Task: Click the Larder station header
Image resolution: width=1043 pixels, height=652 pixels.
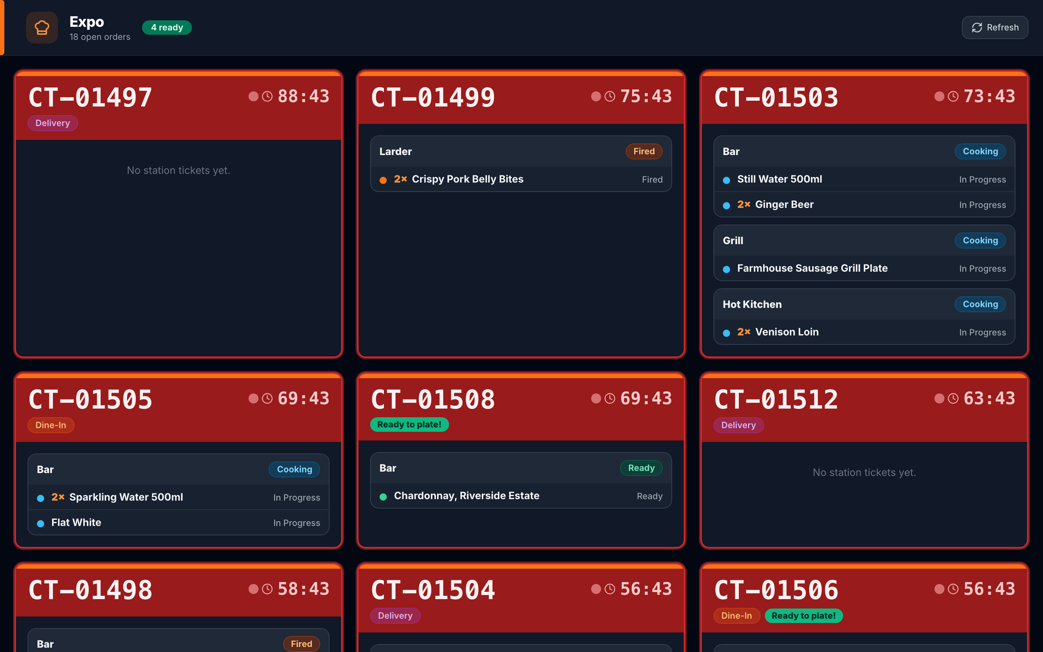Action: (521, 152)
